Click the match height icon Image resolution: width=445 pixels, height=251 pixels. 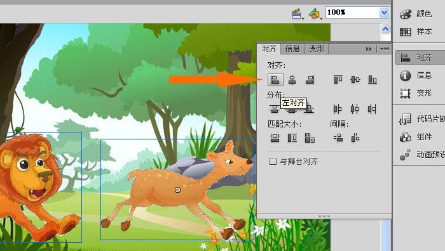pyautogui.click(x=292, y=138)
